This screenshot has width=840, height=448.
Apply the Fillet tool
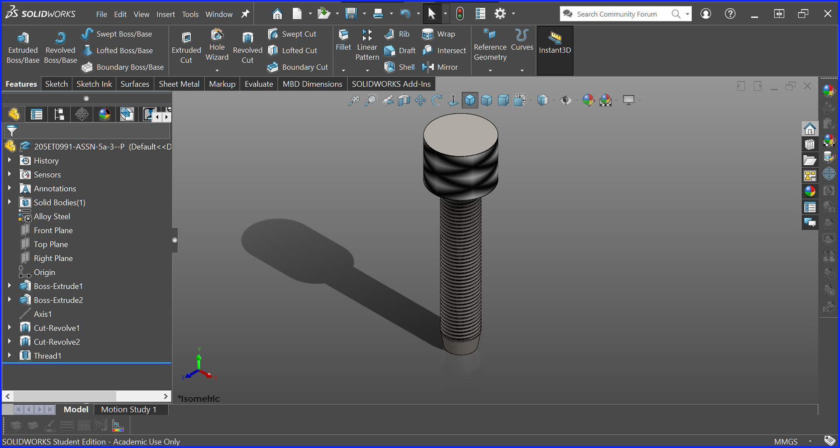pos(343,40)
